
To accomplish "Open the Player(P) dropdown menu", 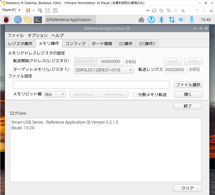I will [x=11, y=10].
